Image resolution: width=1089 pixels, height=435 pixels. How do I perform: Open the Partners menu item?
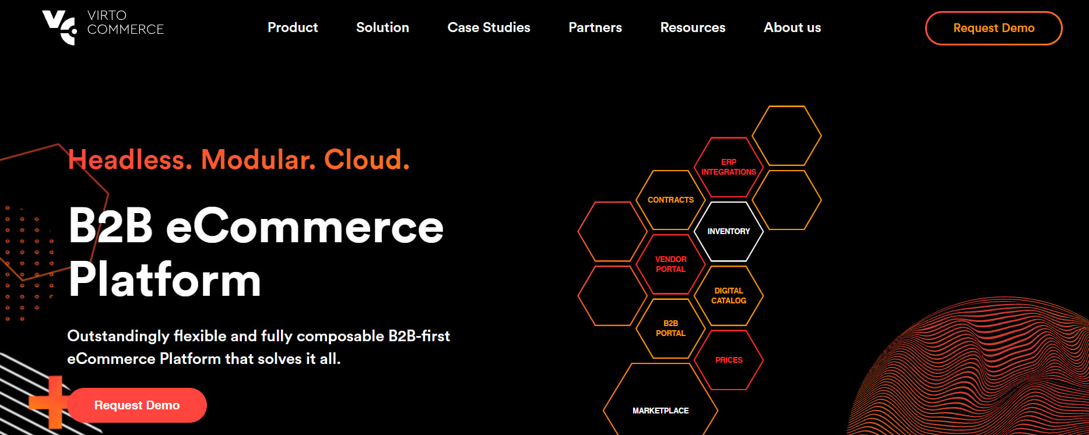(x=595, y=27)
